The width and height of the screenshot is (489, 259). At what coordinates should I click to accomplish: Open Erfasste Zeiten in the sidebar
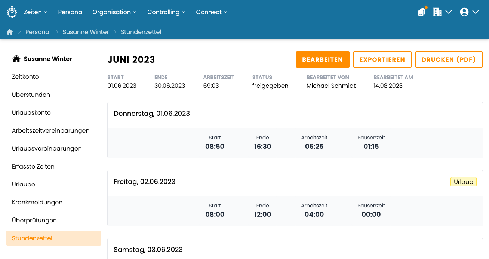pos(53,166)
